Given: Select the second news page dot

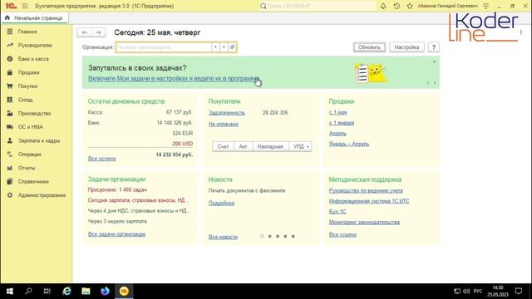Looking at the screenshot, I should [x=269, y=236].
